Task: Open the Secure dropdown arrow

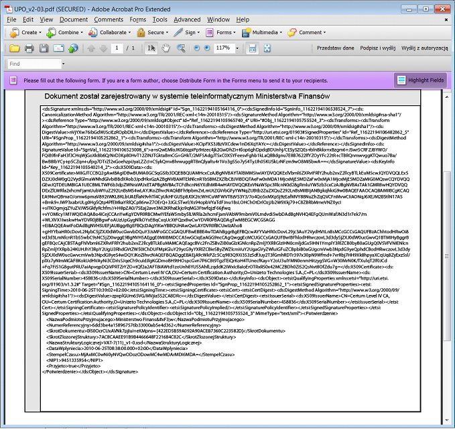Action: tap(167, 32)
